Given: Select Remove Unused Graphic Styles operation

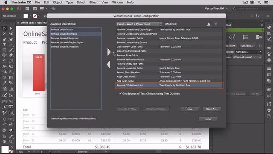Looking at the screenshot, I should [x=76, y=42].
